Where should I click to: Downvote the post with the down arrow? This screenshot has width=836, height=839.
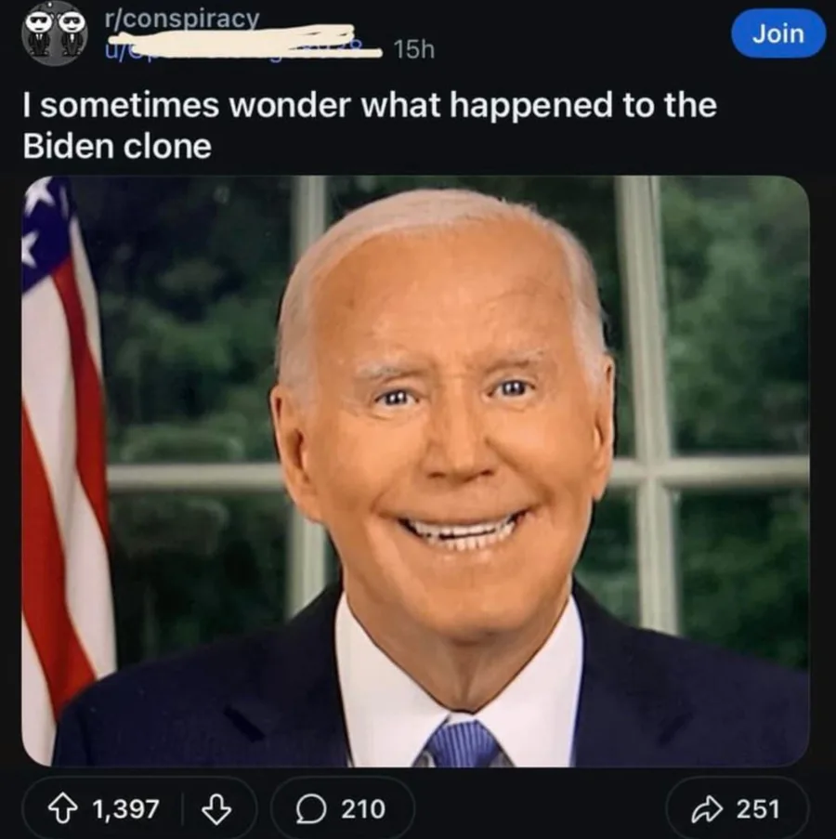pos(216,808)
